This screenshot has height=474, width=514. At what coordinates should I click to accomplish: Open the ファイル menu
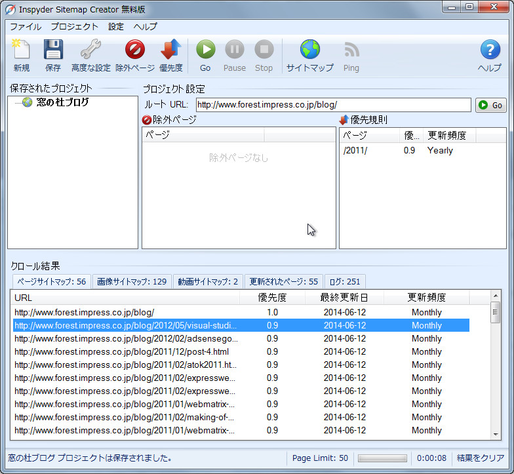26,26
